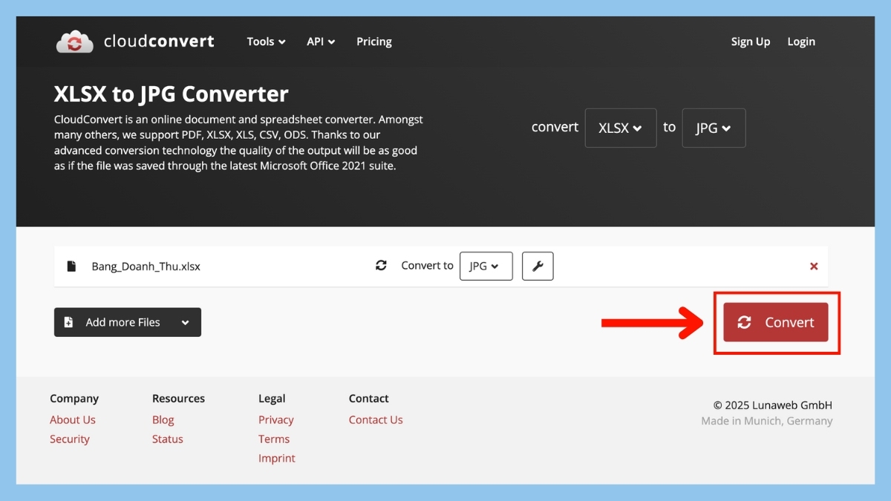Screen dimensions: 891x501
Task: Open conversion options with the wrench icon
Action: coord(538,266)
